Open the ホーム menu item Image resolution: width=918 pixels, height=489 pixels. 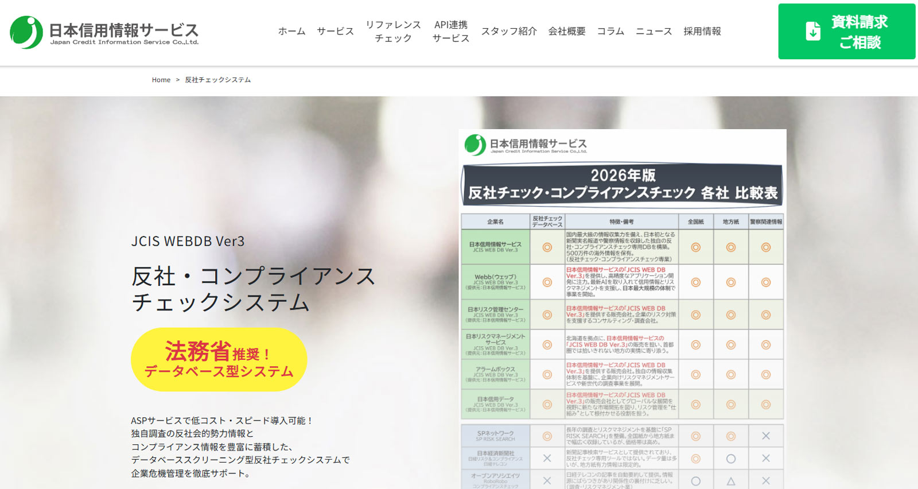coord(291,31)
